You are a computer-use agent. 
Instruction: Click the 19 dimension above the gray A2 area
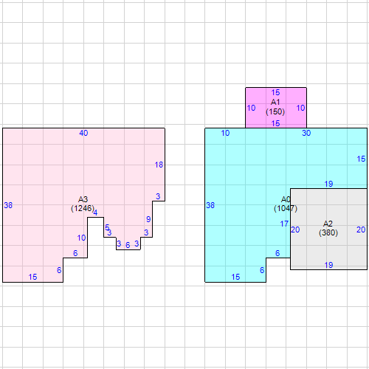pos(328,184)
